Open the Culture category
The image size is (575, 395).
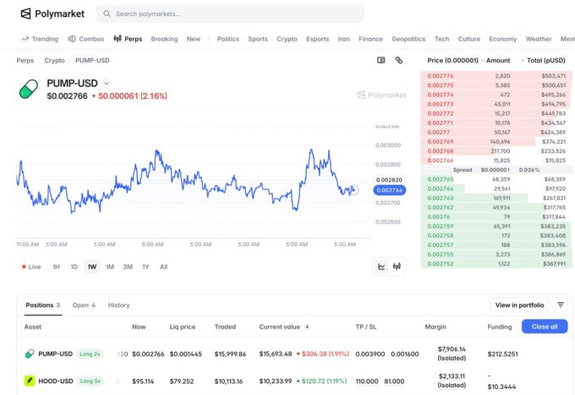pyautogui.click(x=468, y=39)
